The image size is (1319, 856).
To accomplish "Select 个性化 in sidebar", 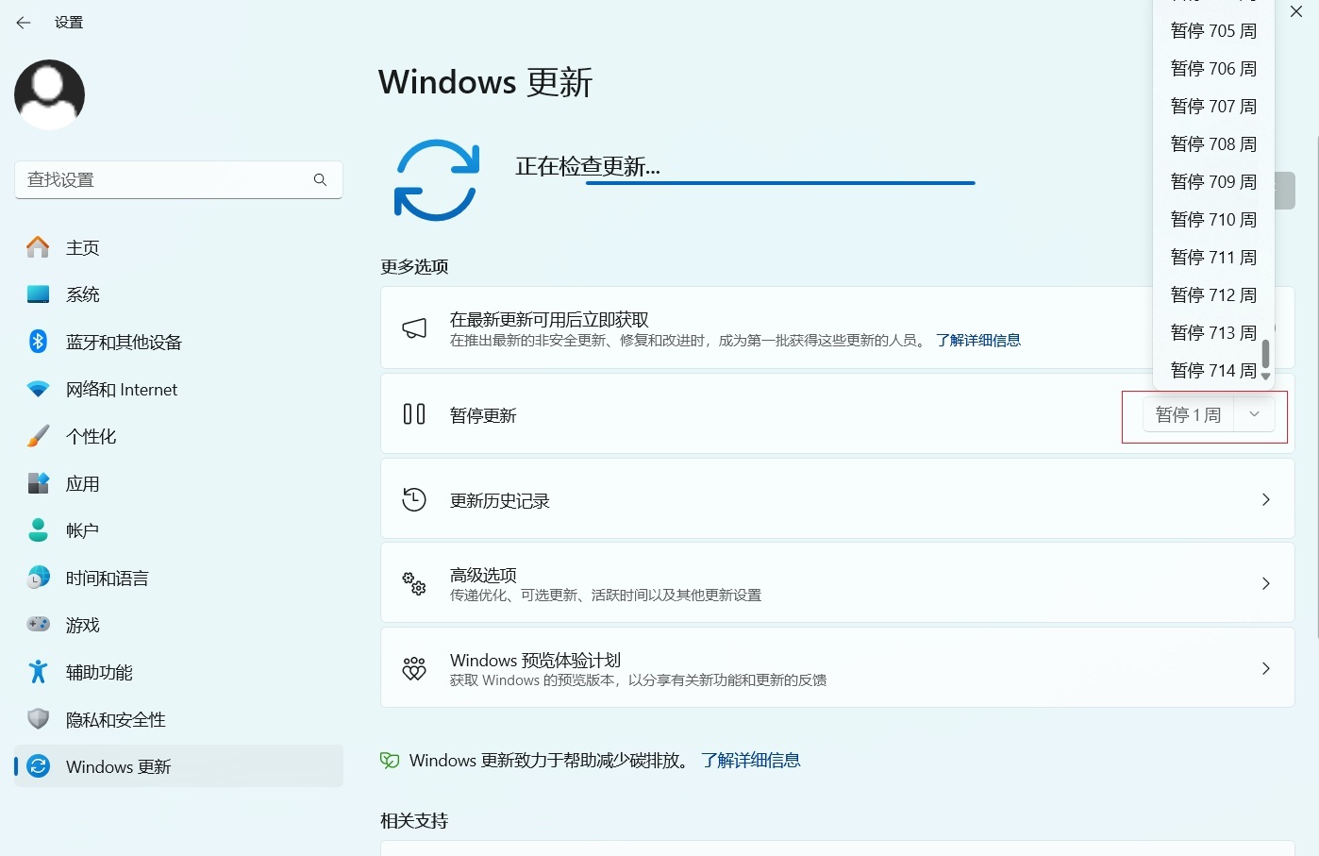I will [x=178, y=436].
